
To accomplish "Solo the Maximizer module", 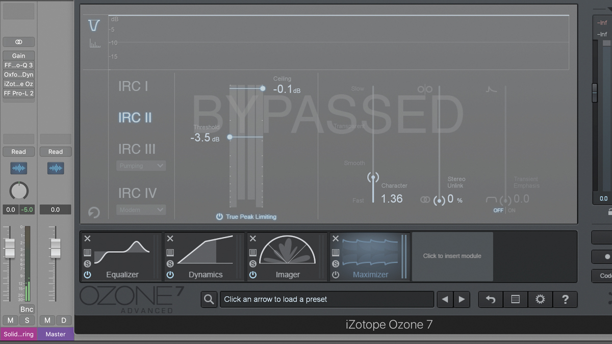I will (335, 263).
